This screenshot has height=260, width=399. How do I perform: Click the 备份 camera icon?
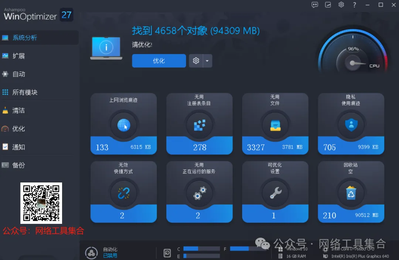pos(5,165)
